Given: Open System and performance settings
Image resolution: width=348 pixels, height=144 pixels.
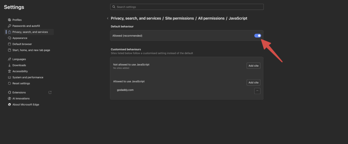Looking at the screenshot, I should click(28, 78).
